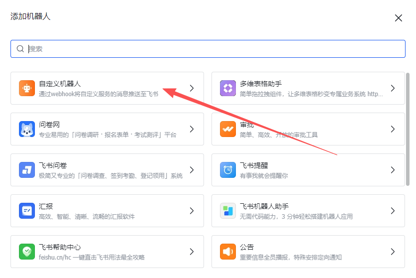
Task: Choose the 问卷网 title text
Action: pos(49,125)
